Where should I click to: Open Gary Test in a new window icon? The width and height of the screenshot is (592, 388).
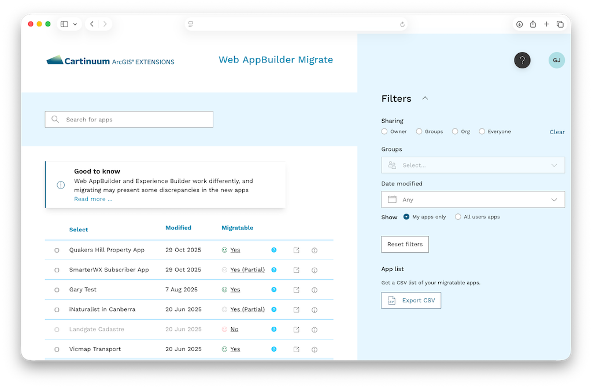297,290
